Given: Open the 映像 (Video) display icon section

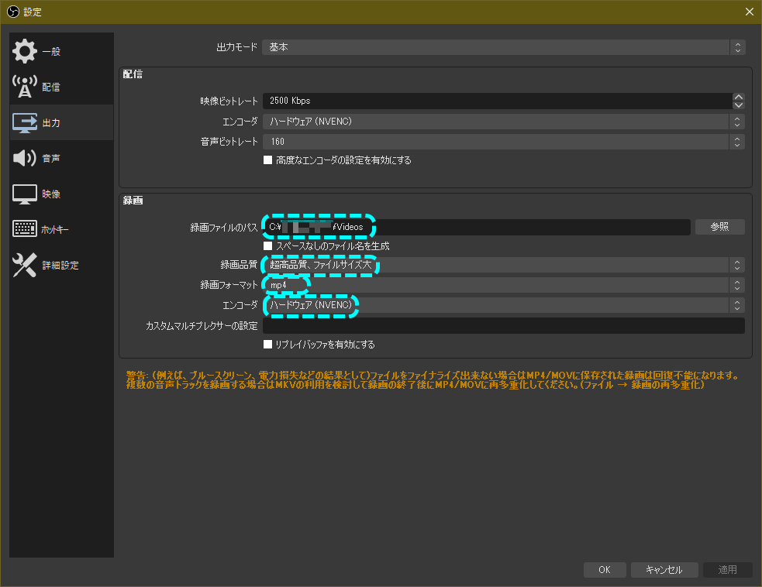Looking at the screenshot, I should (24, 194).
